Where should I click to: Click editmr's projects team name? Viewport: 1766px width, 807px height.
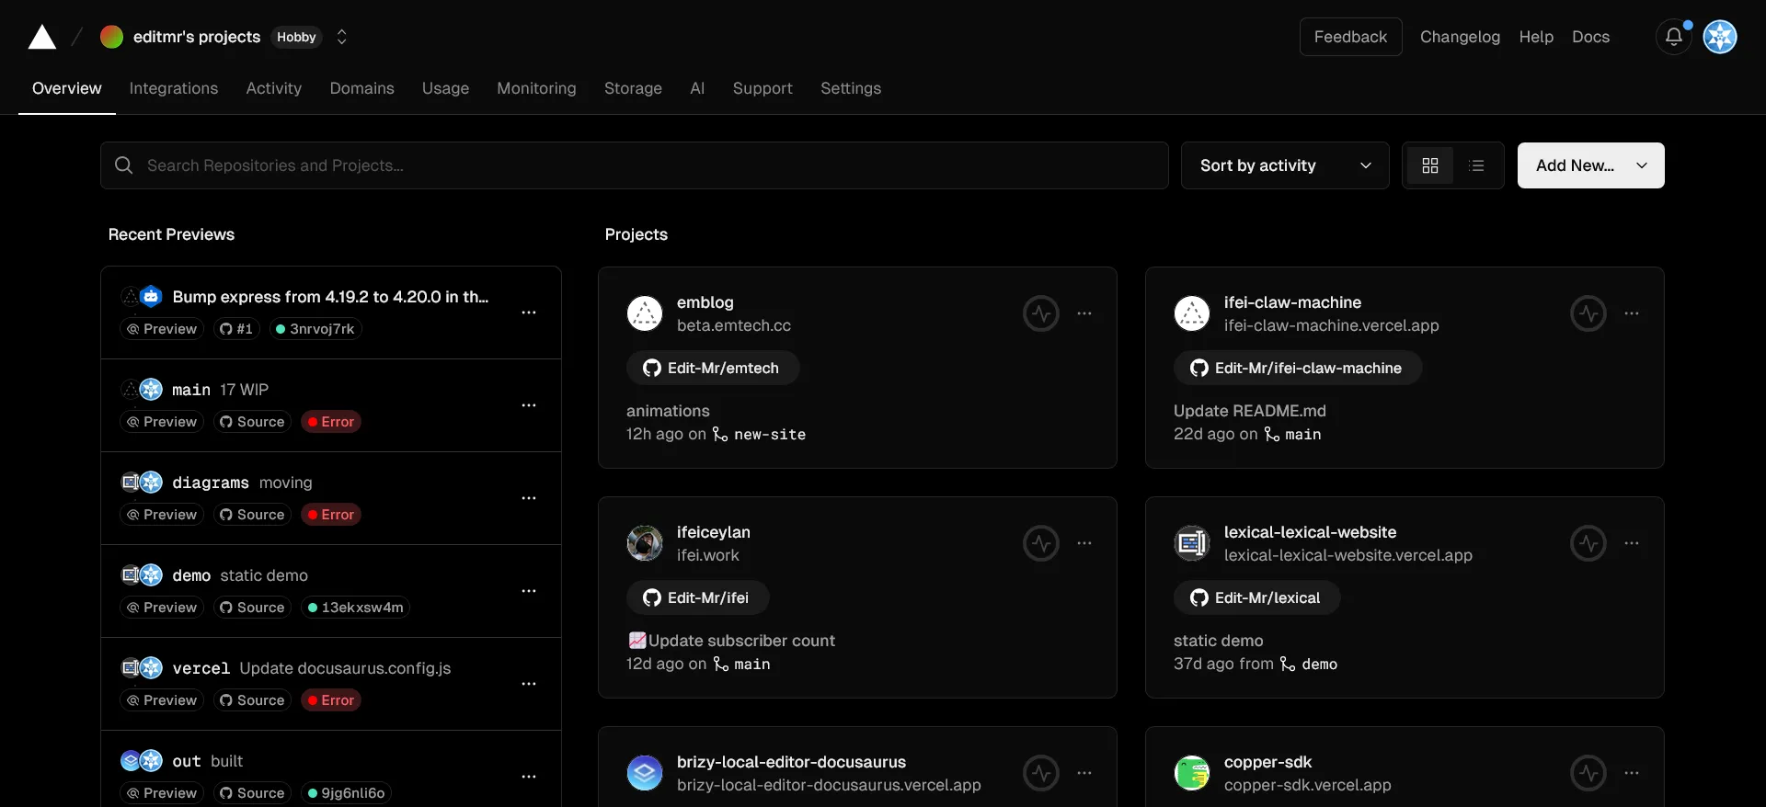coord(197,37)
